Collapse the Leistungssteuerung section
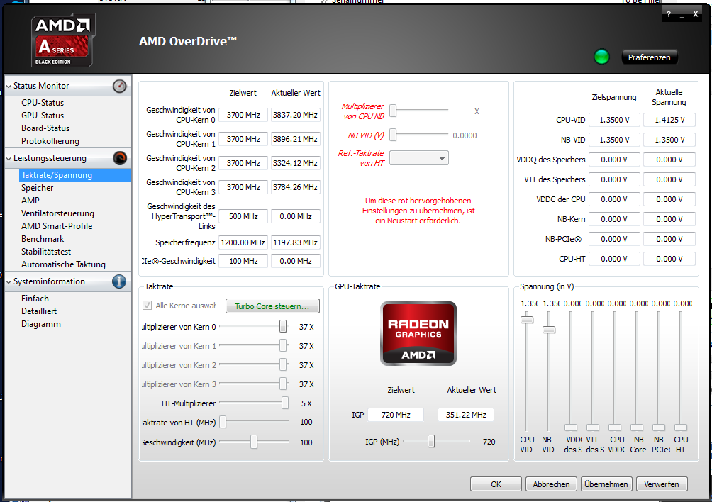This screenshot has width=712, height=502. click(x=9, y=158)
